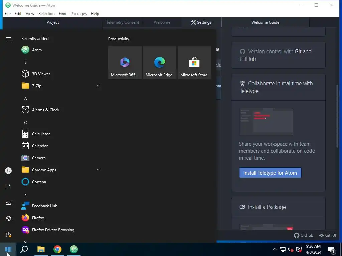This screenshot has width=342, height=256.
Task: Click the # group header
Action: (x=25, y=62)
